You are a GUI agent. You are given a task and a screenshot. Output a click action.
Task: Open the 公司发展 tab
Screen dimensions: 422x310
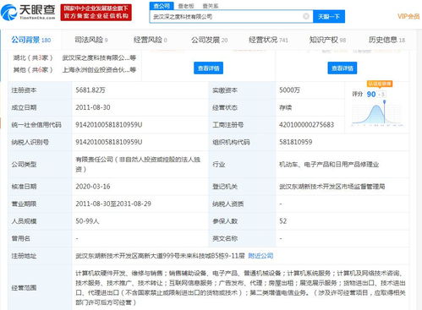[x=209, y=40]
